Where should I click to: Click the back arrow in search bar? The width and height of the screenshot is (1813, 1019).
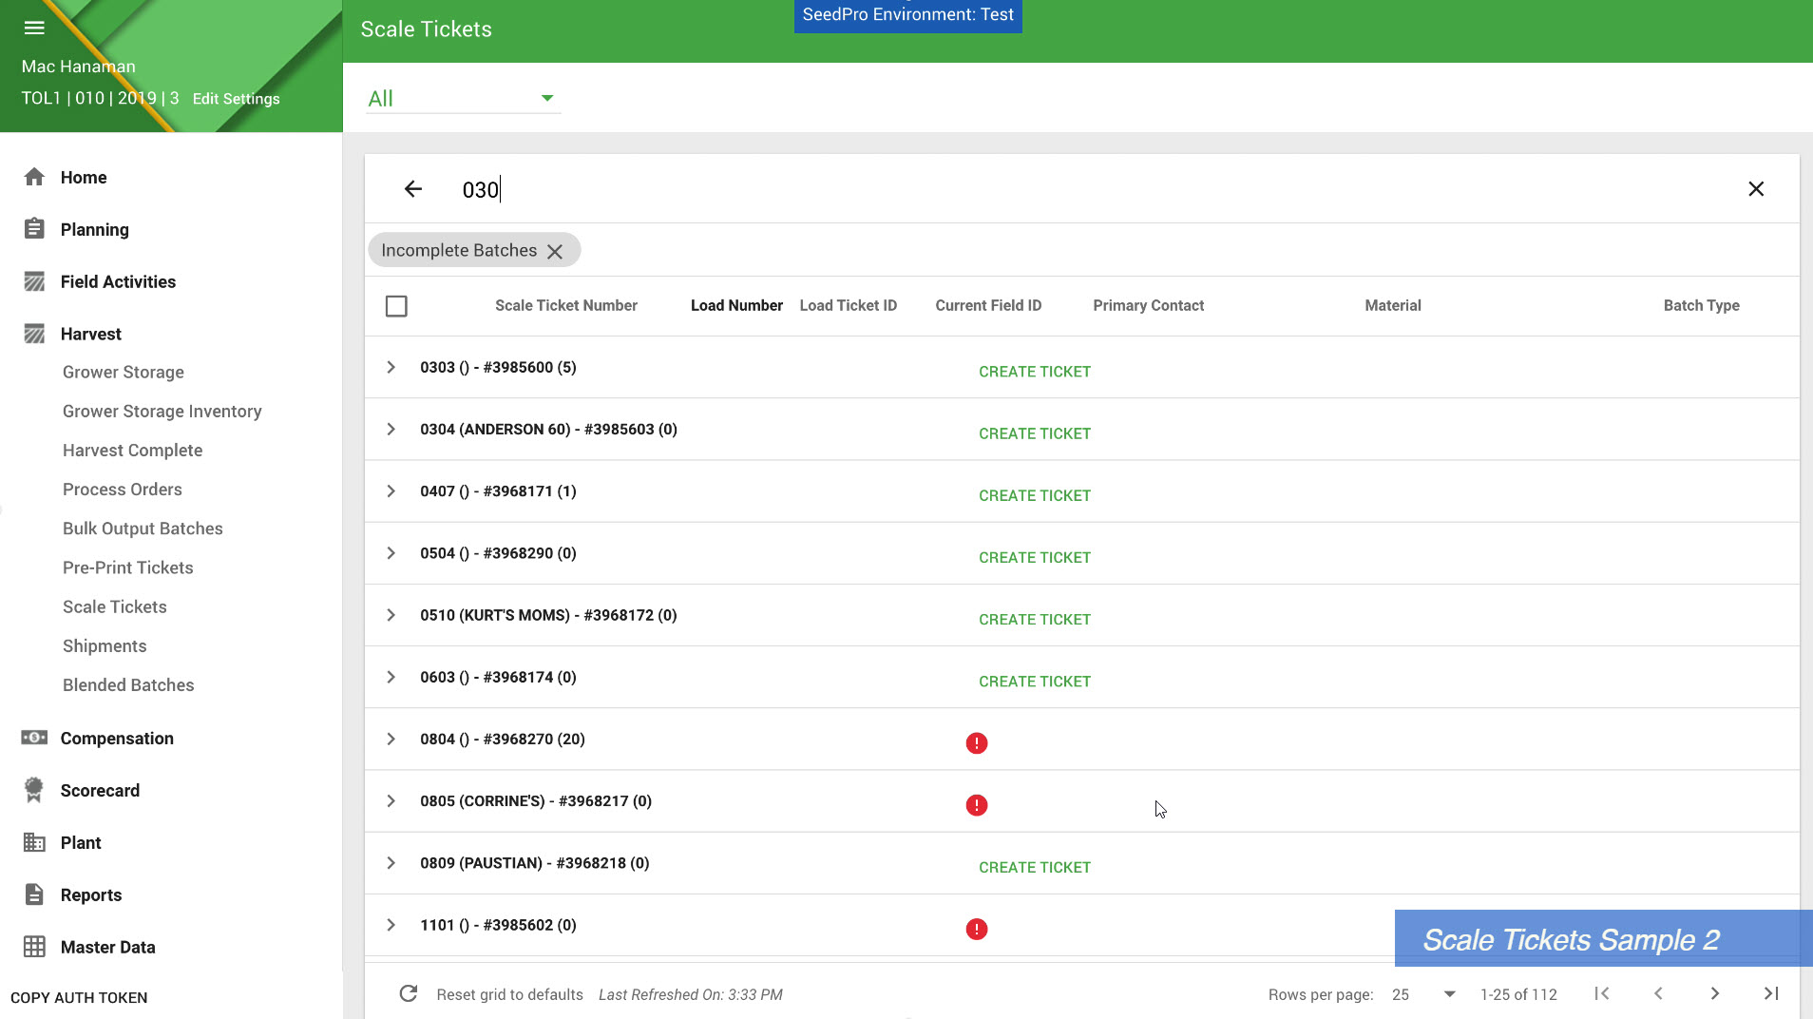click(x=412, y=189)
